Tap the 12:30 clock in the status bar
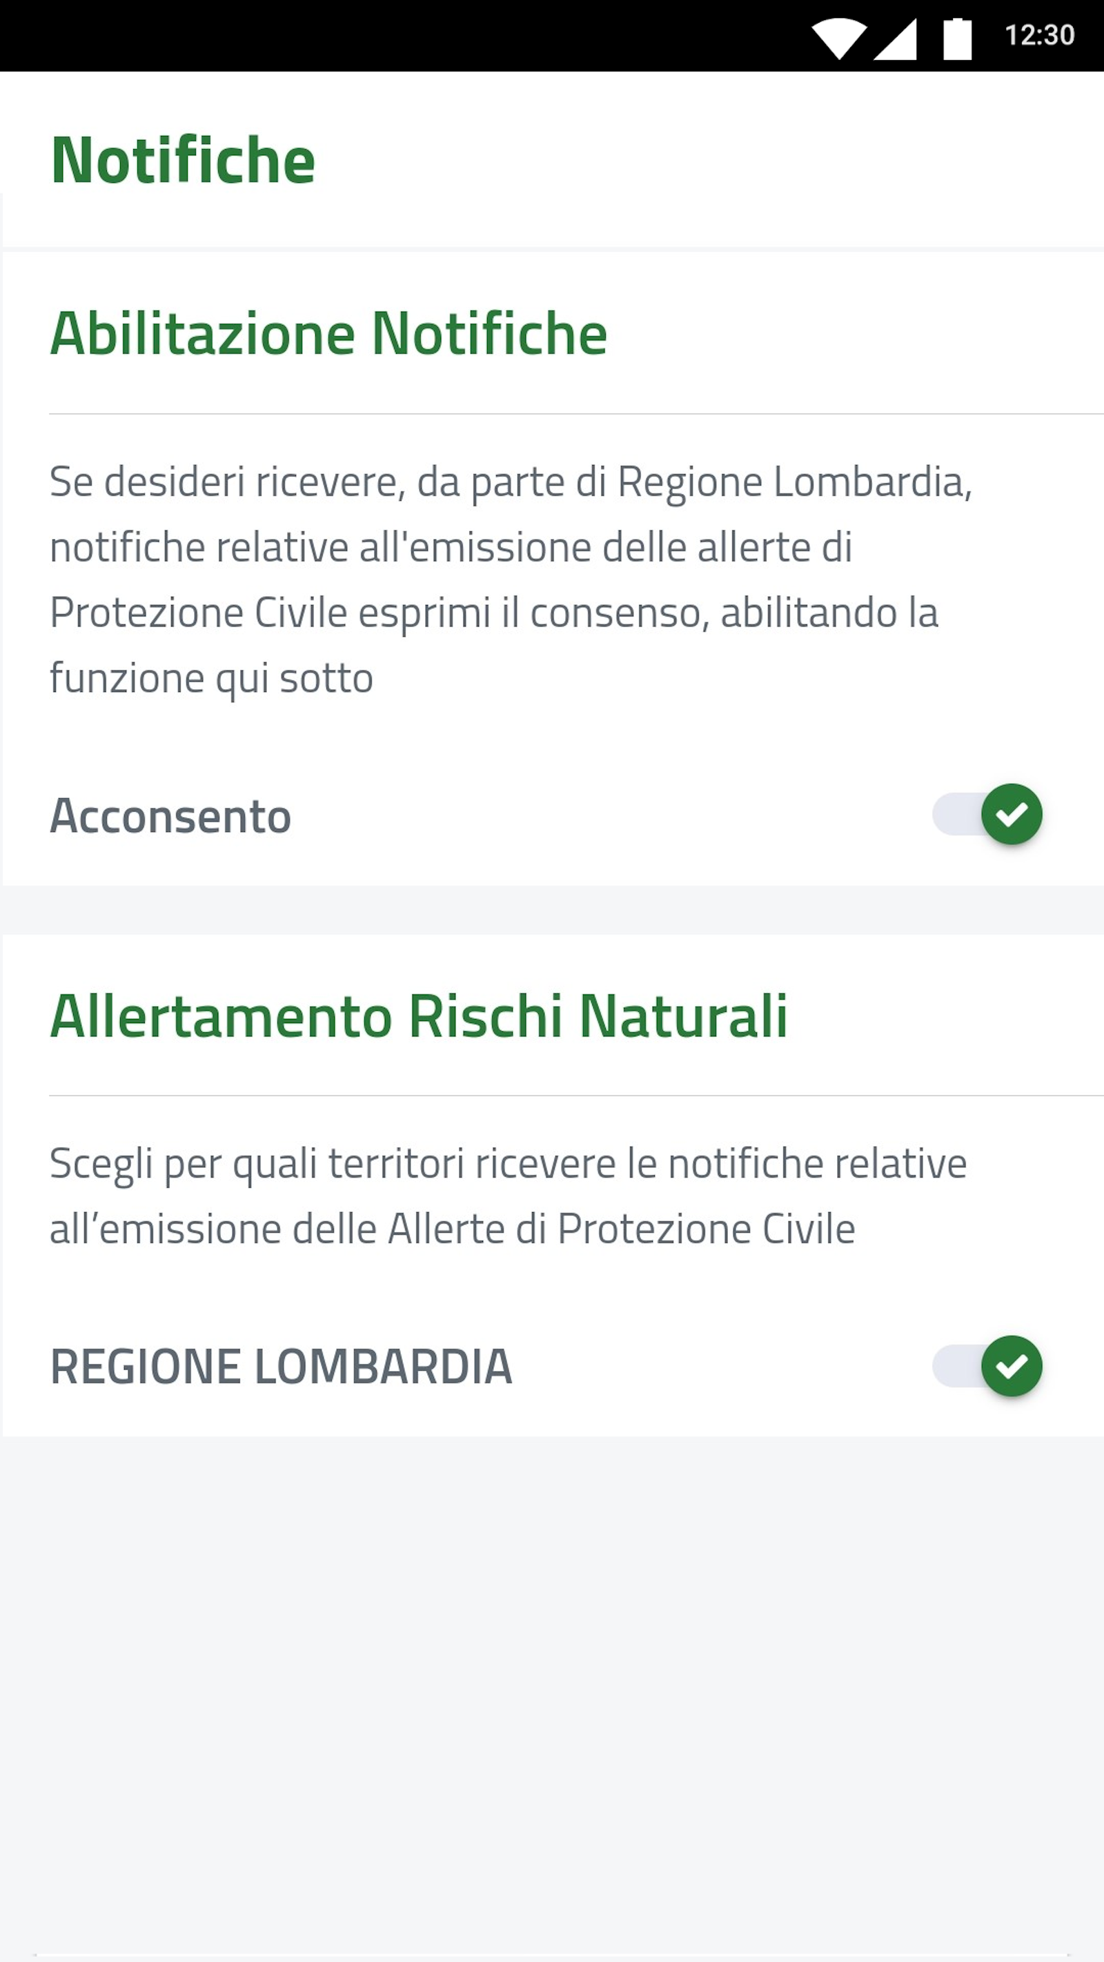 click(1039, 35)
